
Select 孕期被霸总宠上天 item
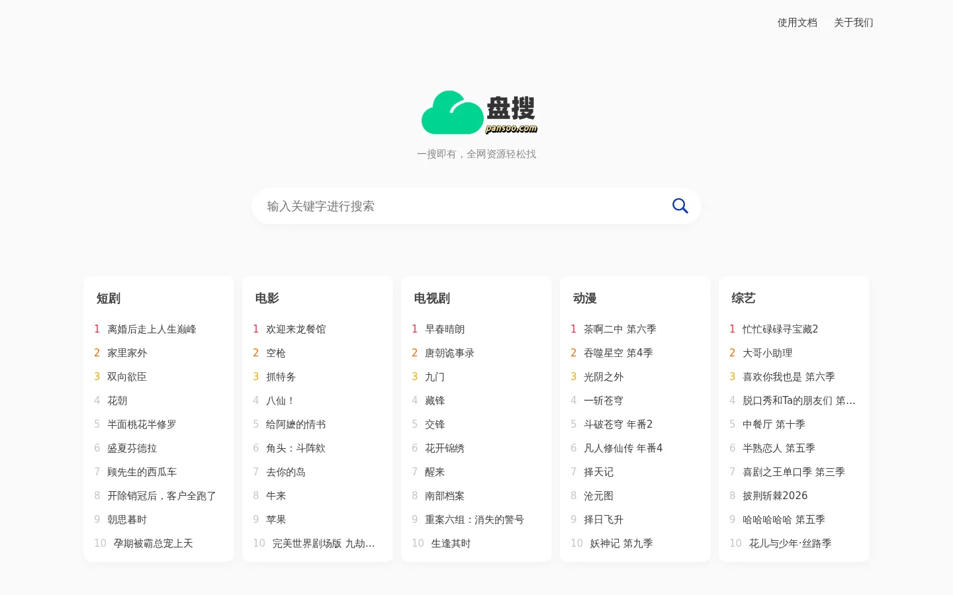(x=153, y=543)
